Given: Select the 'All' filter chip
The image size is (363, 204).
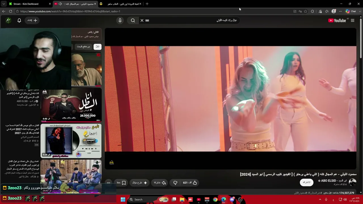Looking at the screenshot, I should (x=97, y=47).
